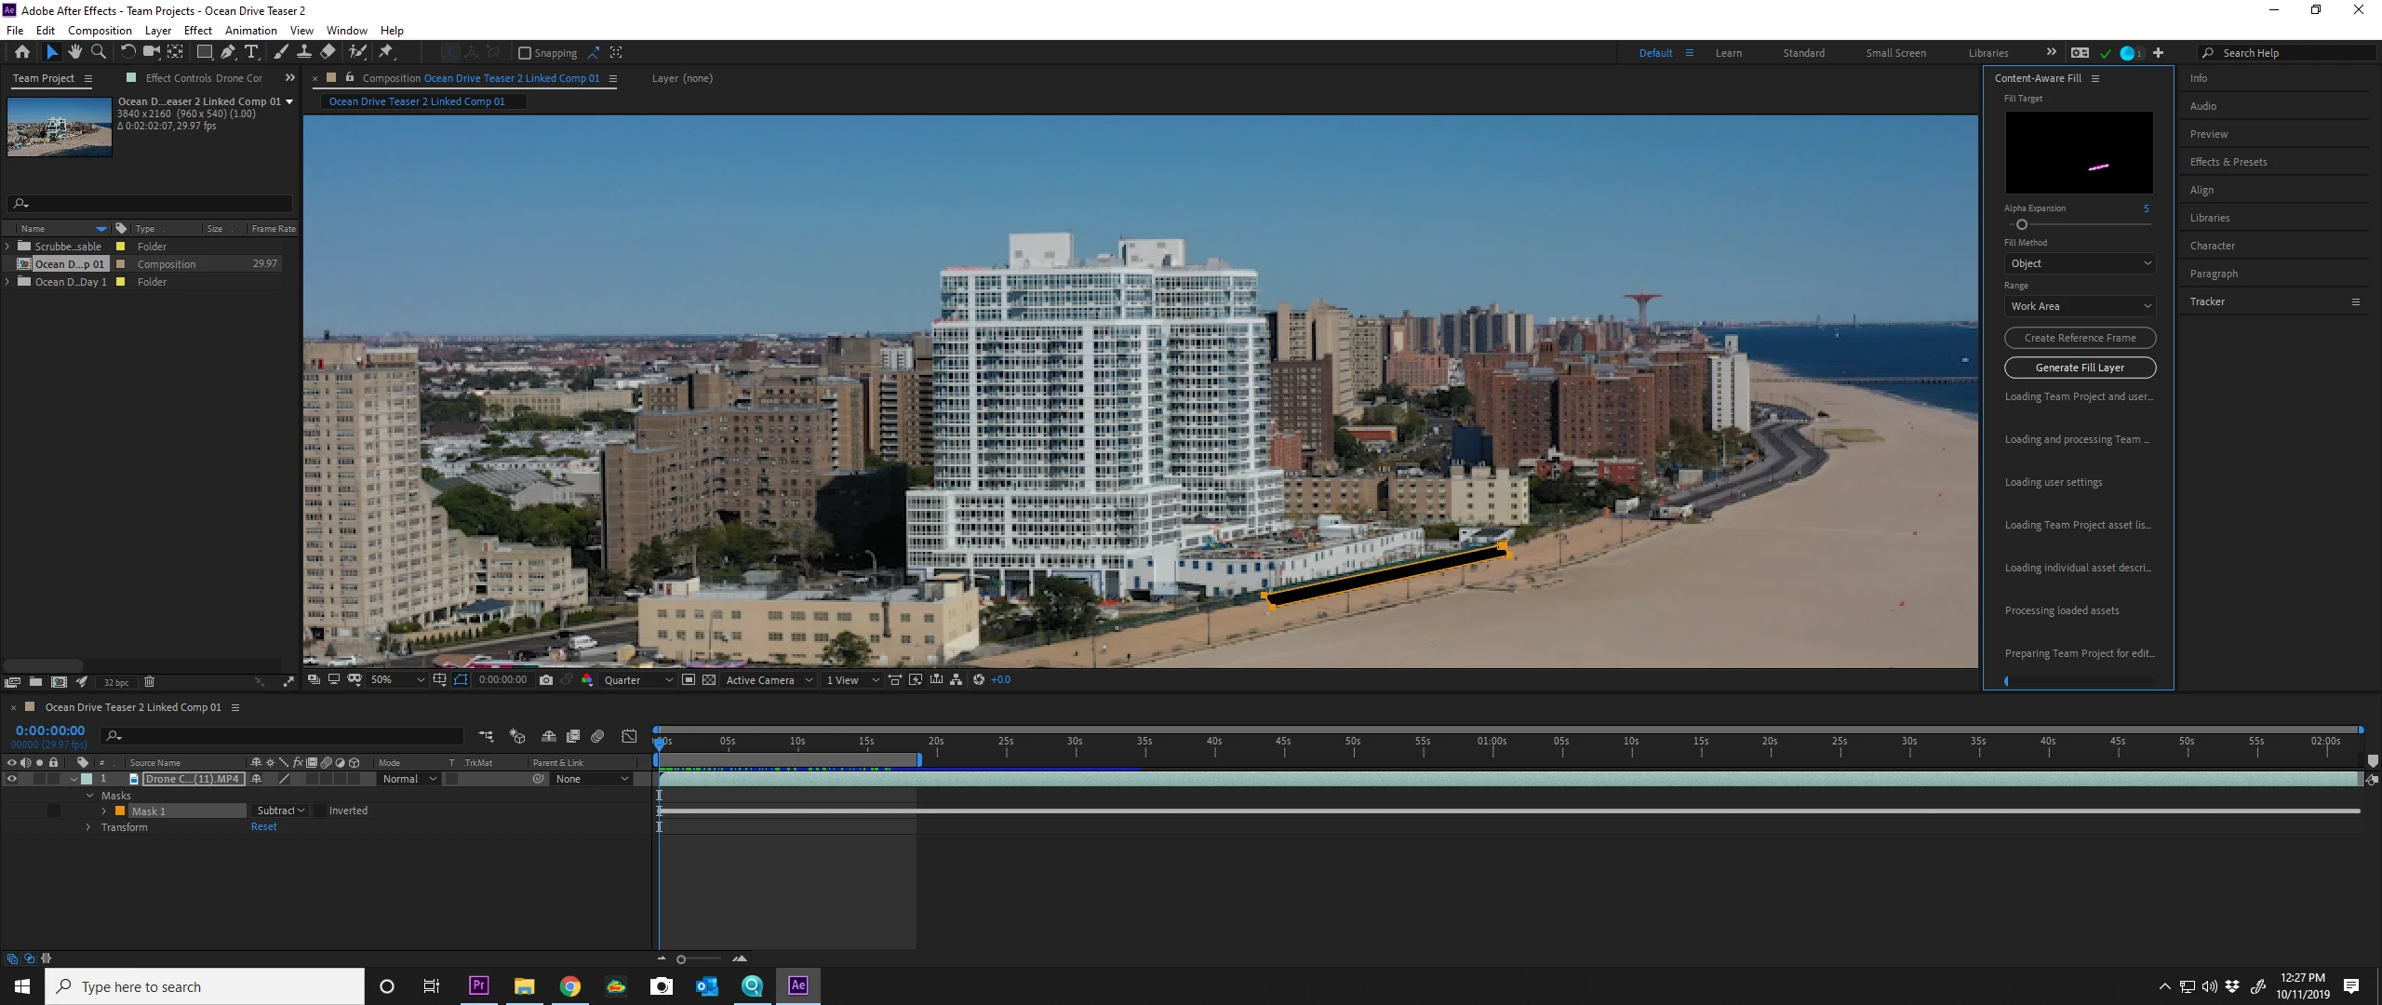
Task: Select the Hand tool
Action: [74, 52]
